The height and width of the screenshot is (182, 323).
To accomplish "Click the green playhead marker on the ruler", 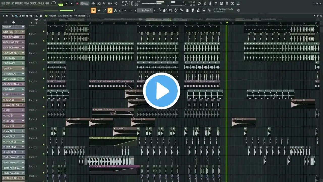I will tap(227, 23).
